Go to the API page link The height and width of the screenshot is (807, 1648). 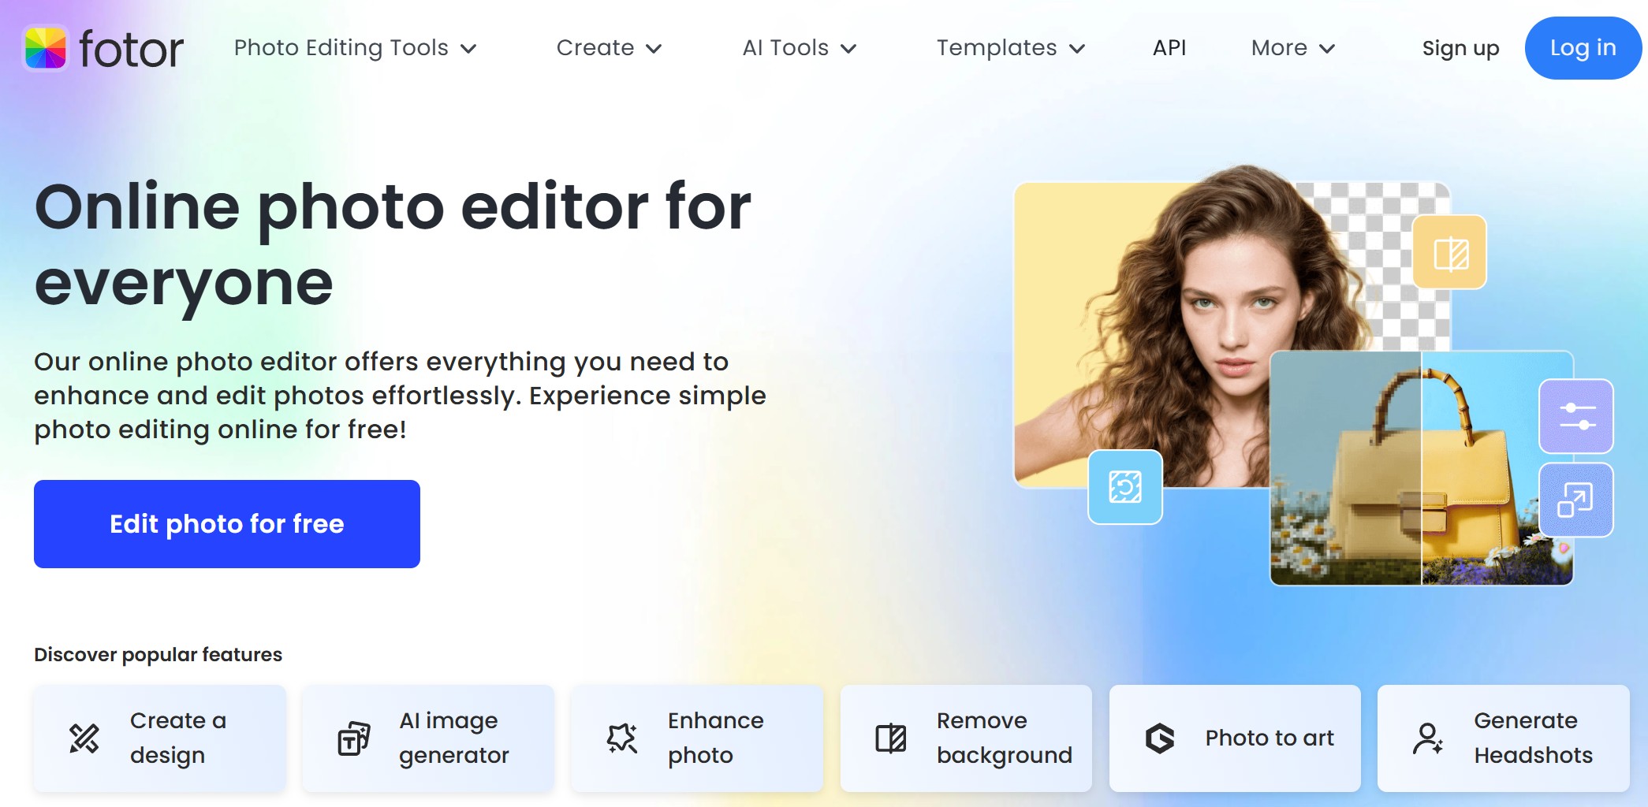pyautogui.click(x=1169, y=48)
